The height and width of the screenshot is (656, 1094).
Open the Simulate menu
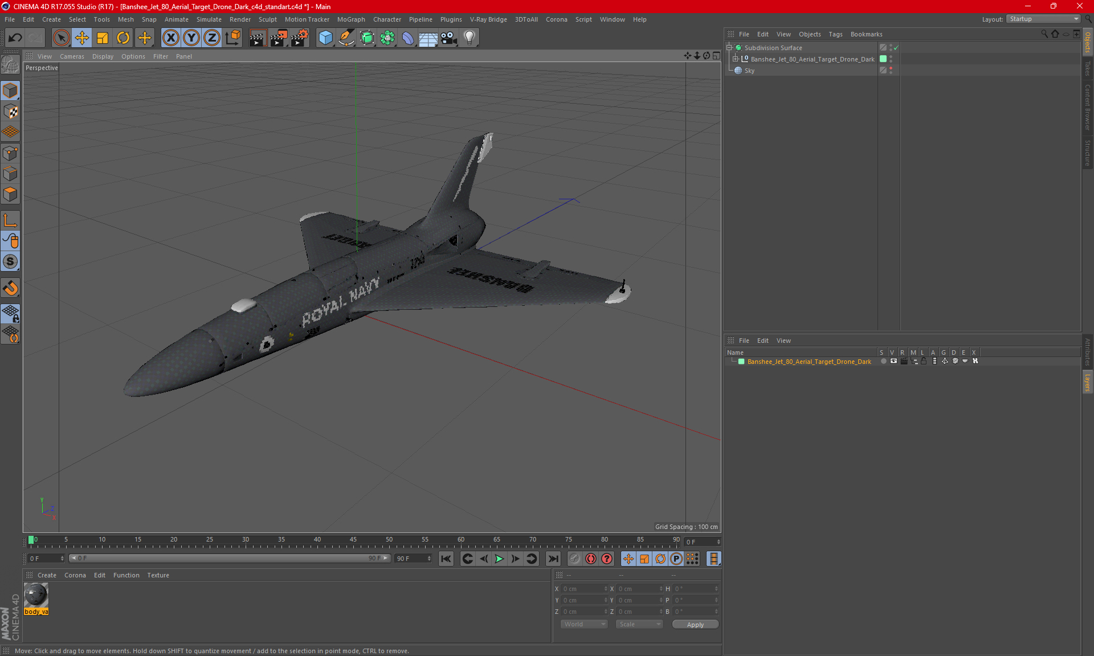coord(209,19)
